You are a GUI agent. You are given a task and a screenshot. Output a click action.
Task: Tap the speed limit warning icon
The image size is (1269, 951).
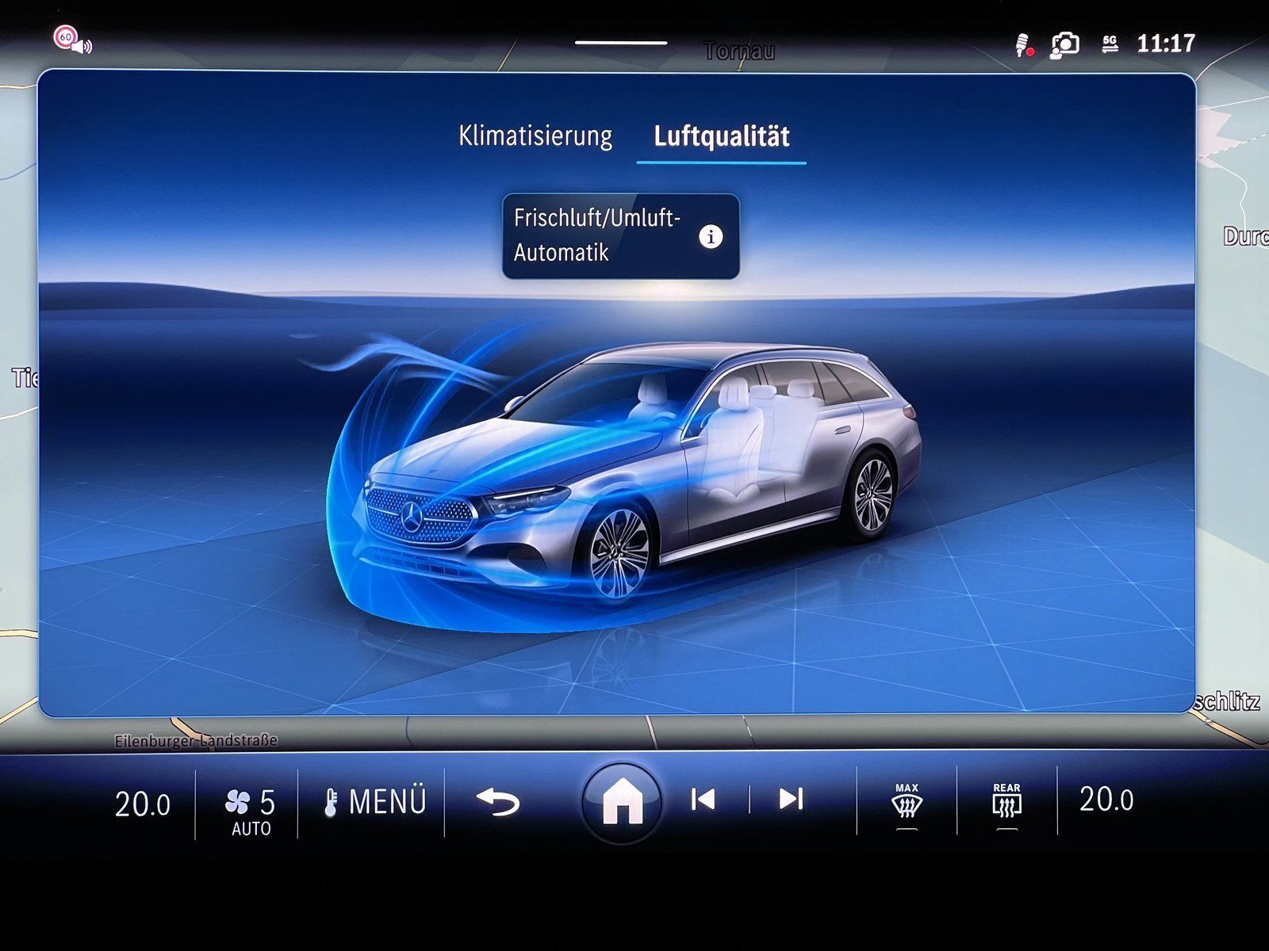coord(72,40)
